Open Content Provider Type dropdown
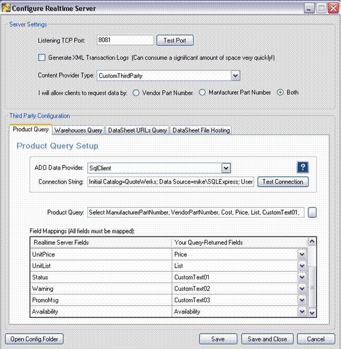 236,76
